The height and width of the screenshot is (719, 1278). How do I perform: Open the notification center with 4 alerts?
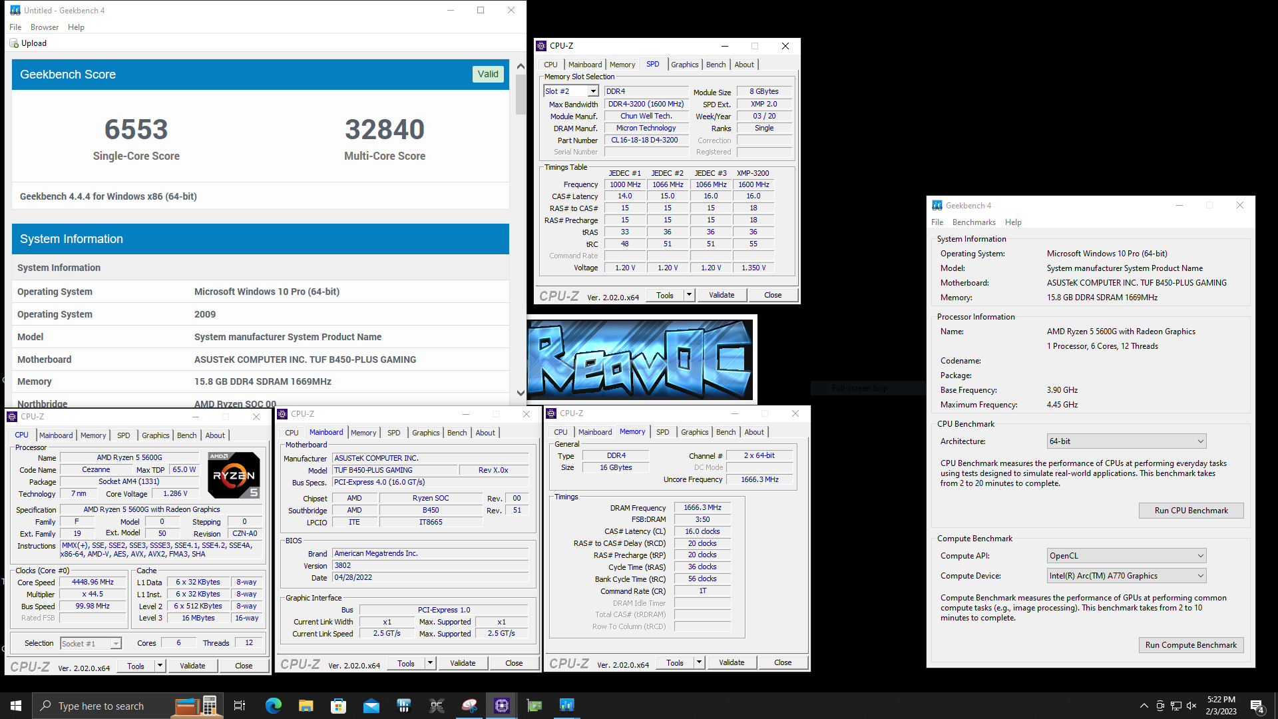tap(1257, 706)
